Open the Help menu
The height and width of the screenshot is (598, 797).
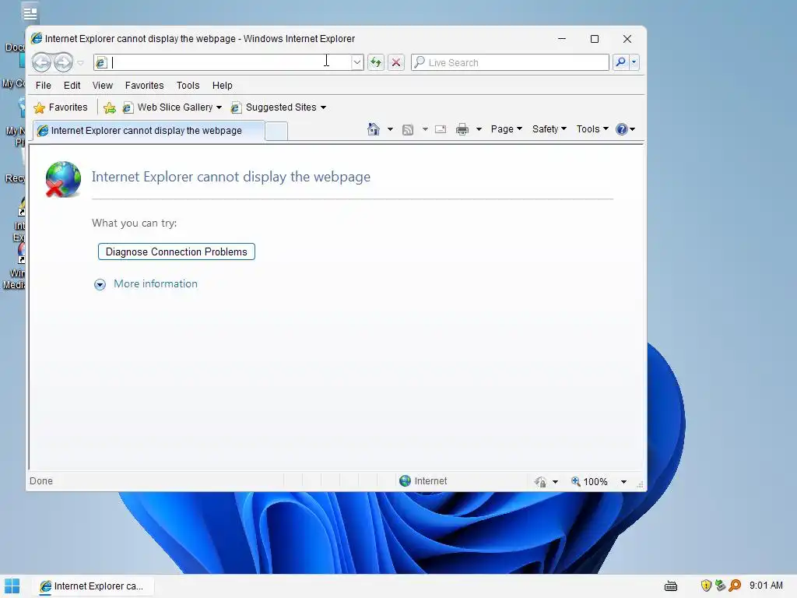(222, 86)
